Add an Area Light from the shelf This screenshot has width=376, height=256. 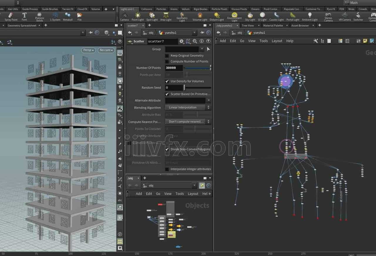tap(166, 17)
